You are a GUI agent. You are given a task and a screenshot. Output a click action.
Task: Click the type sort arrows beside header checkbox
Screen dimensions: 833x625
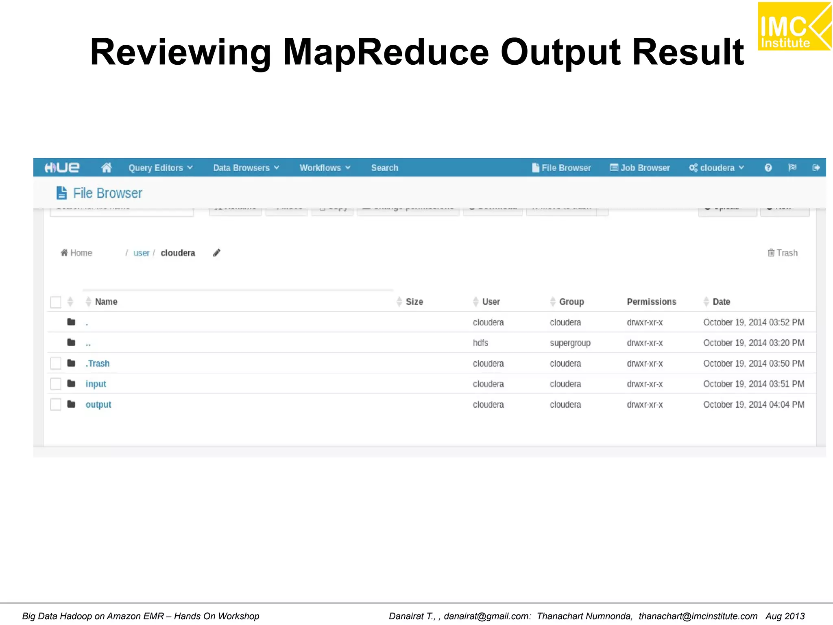pyautogui.click(x=70, y=302)
